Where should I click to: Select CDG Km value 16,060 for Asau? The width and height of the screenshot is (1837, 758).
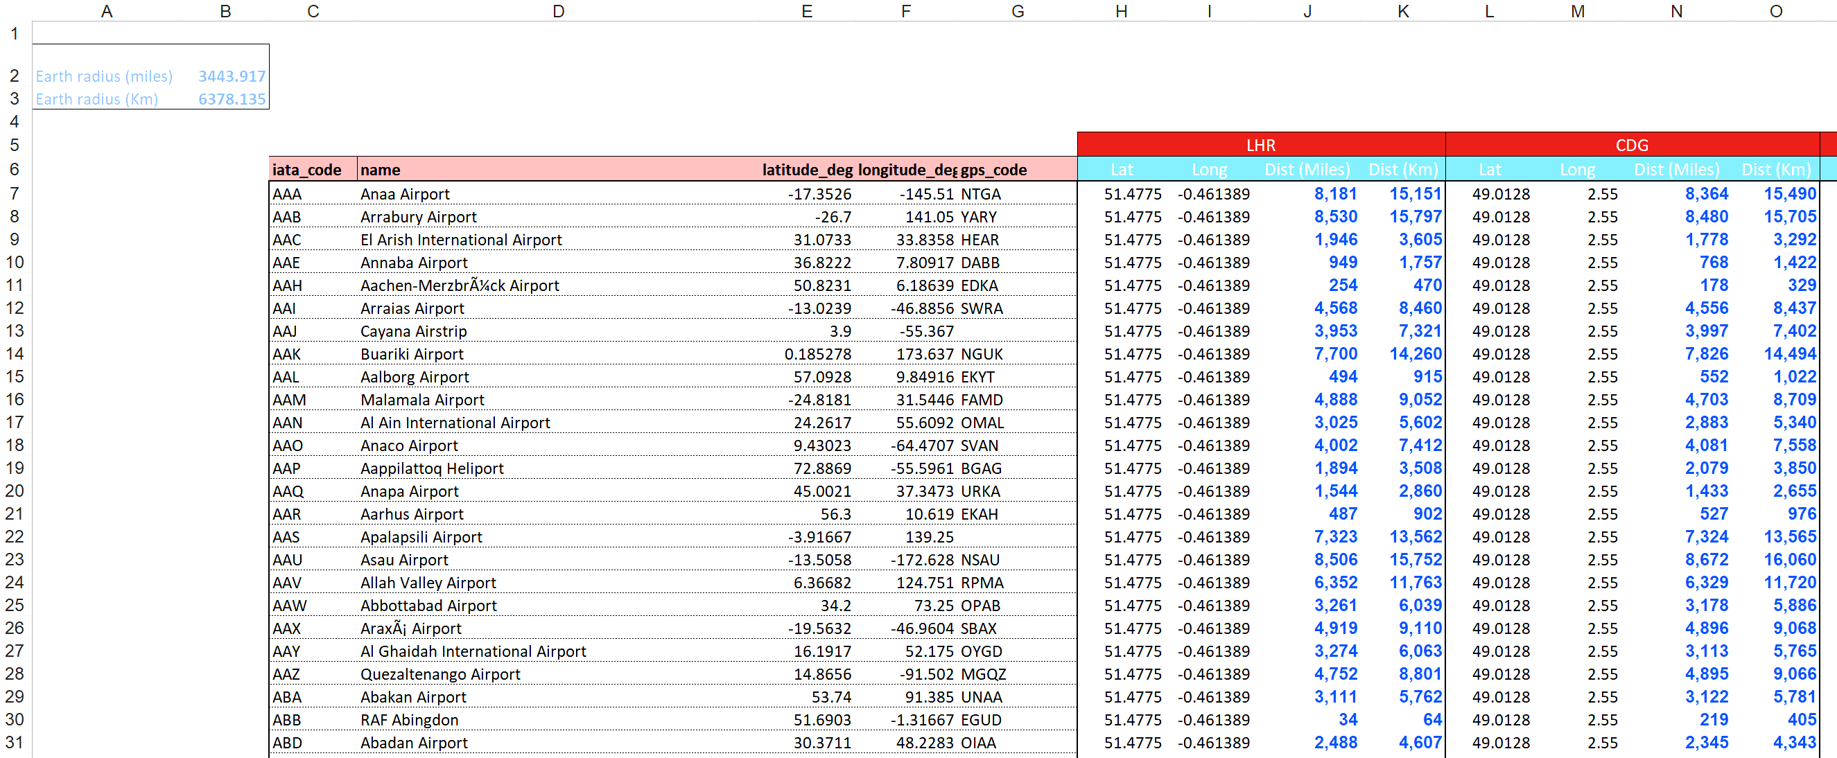[x=1776, y=560]
